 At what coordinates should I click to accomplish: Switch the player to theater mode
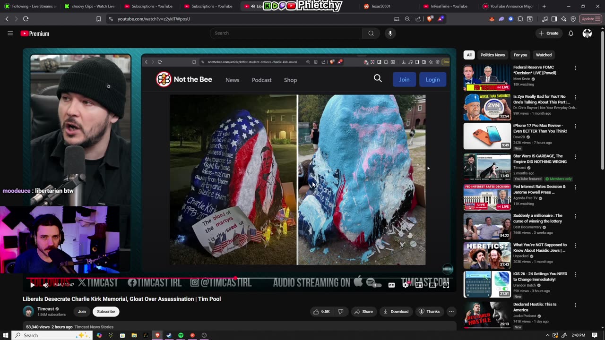(x=432, y=285)
